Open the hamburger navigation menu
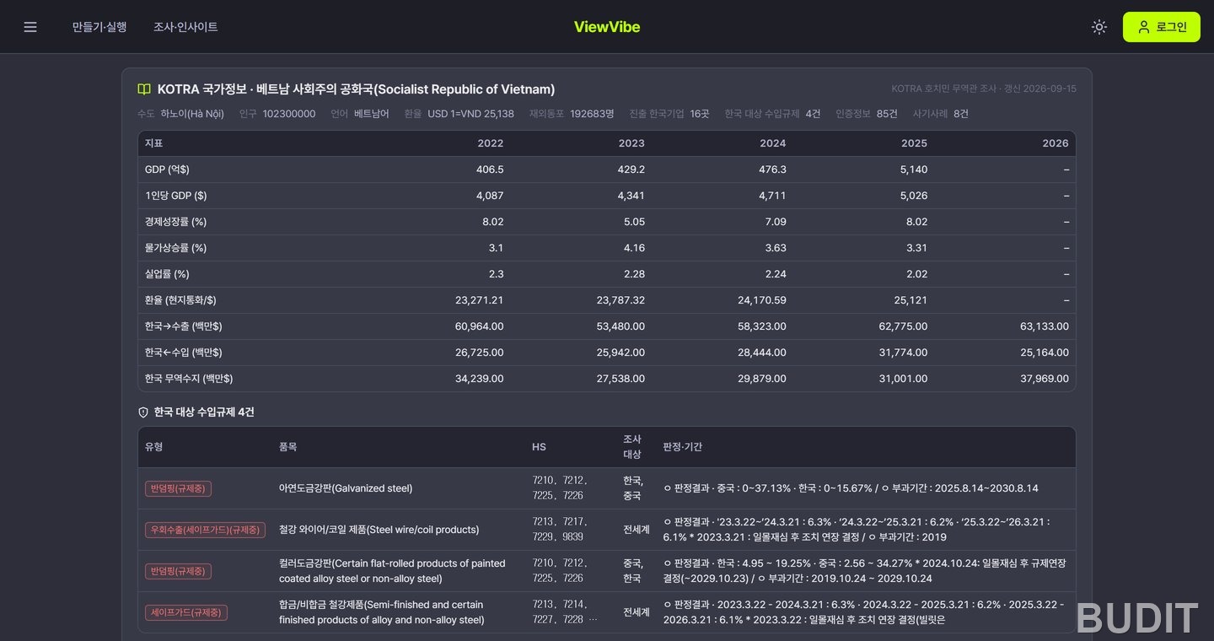 coord(30,27)
